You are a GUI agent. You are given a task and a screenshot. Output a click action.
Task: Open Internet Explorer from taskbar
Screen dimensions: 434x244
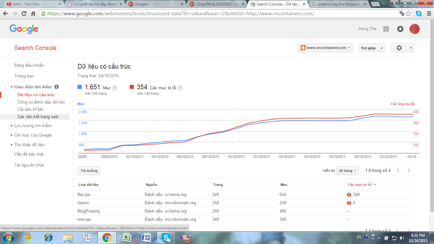pyautogui.click(x=48, y=238)
